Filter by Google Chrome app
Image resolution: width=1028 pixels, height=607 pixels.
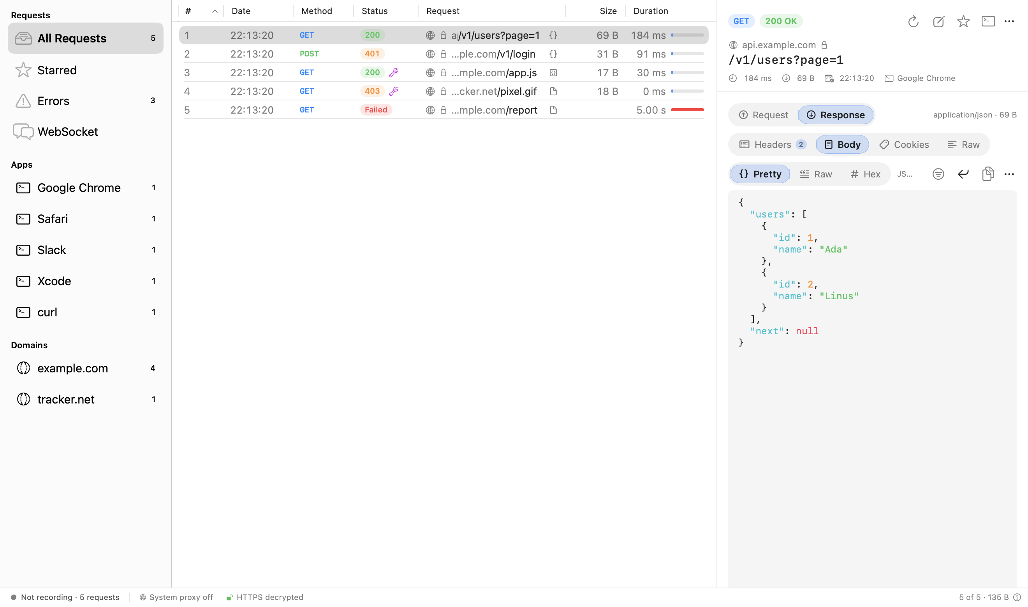click(86, 188)
